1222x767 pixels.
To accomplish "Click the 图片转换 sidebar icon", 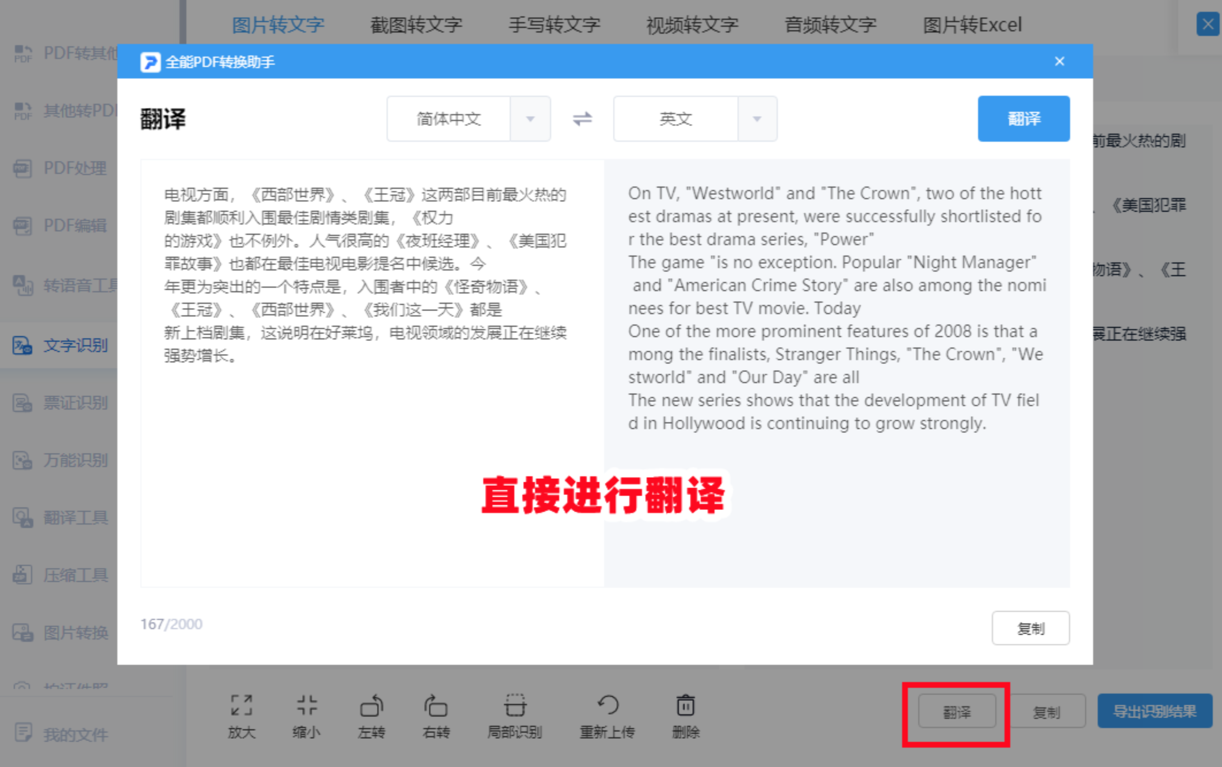I will coord(22,632).
